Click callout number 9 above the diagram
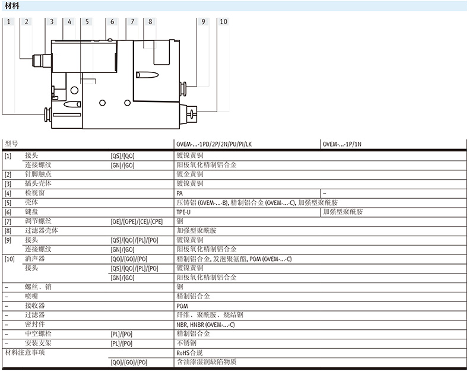Image resolution: width=469 pixels, height=372 pixels. [x=204, y=22]
